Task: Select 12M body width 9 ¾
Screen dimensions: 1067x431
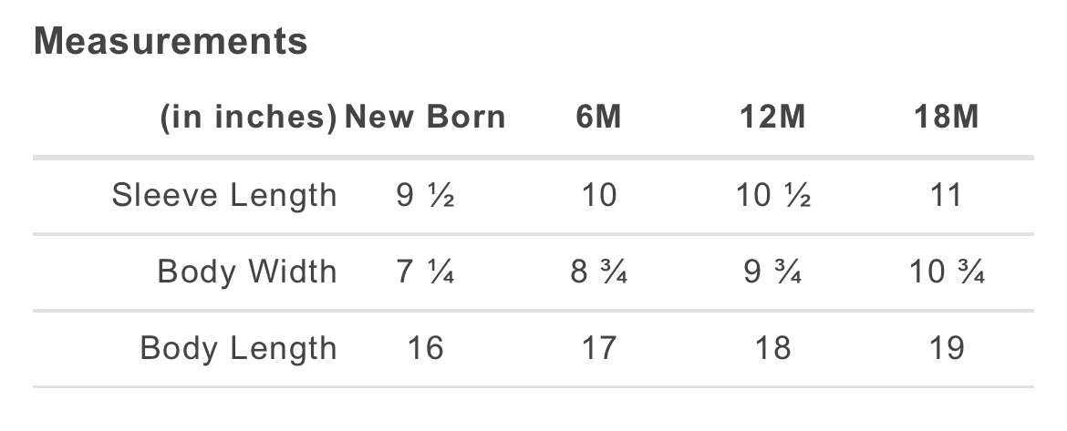Action: pyautogui.click(x=773, y=272)
